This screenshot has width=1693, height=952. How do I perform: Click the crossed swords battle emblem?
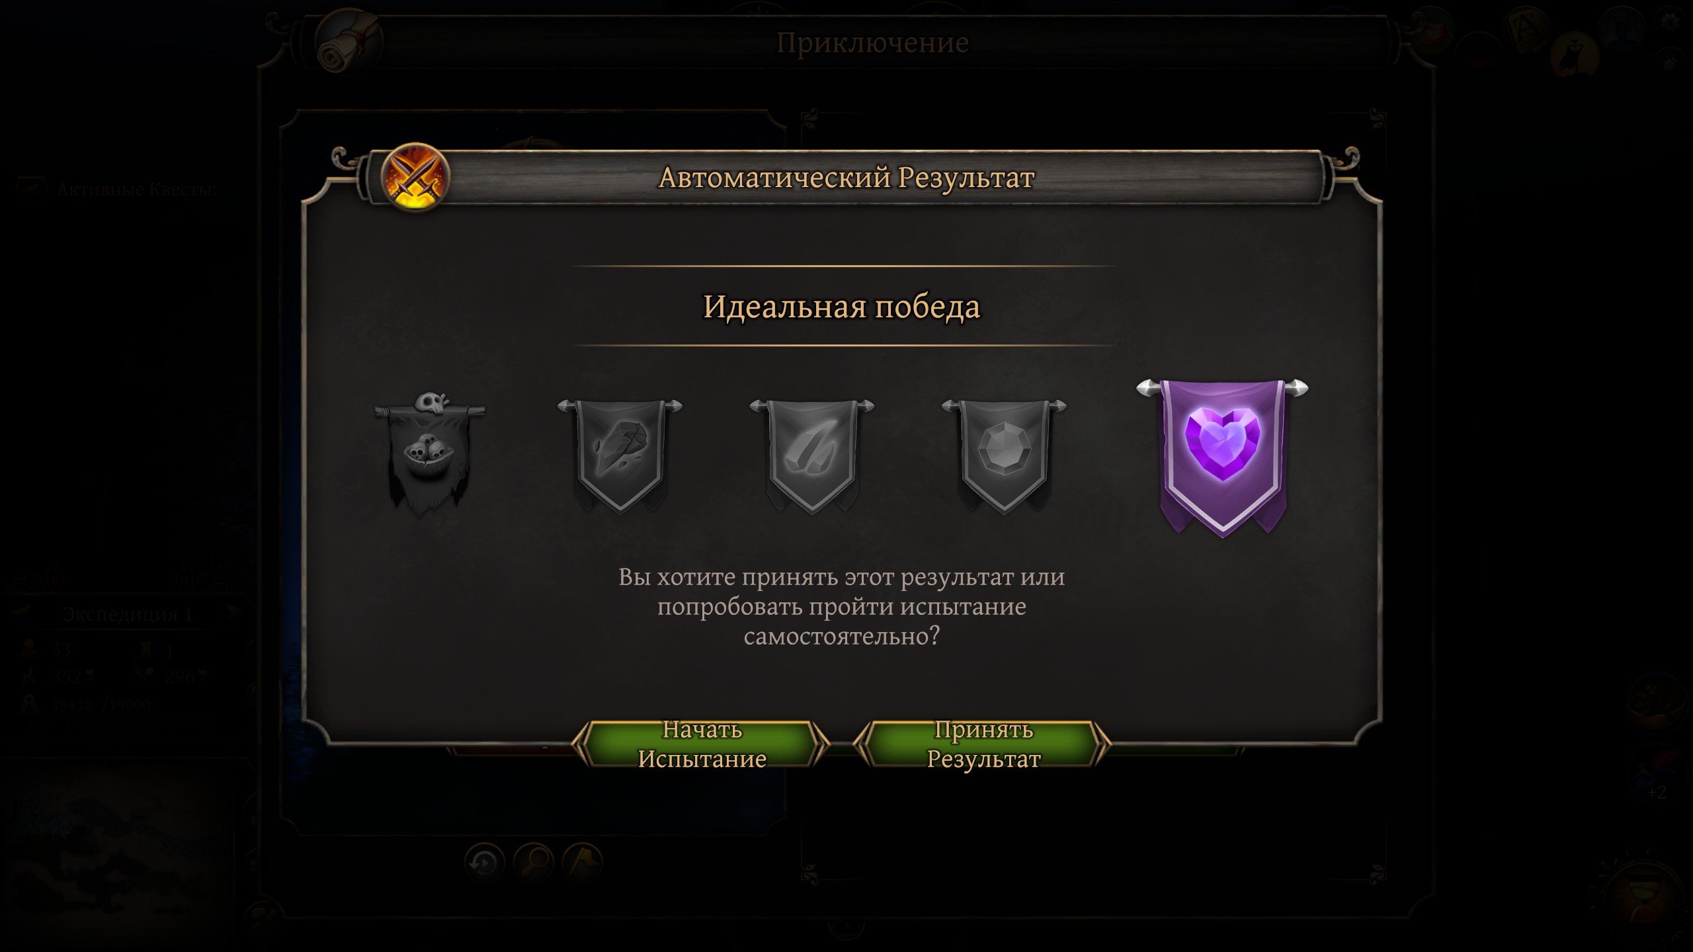pyautogui.click(x=415, y=177)
